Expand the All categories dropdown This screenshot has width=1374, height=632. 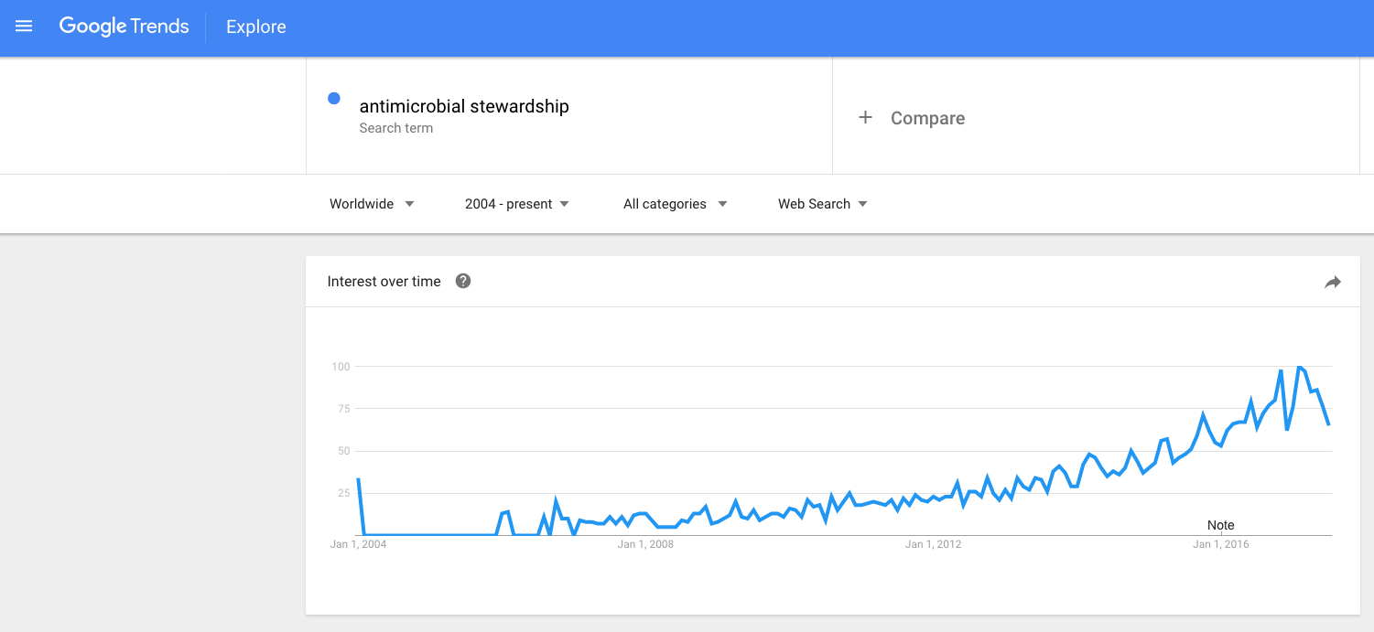(675, 204)
